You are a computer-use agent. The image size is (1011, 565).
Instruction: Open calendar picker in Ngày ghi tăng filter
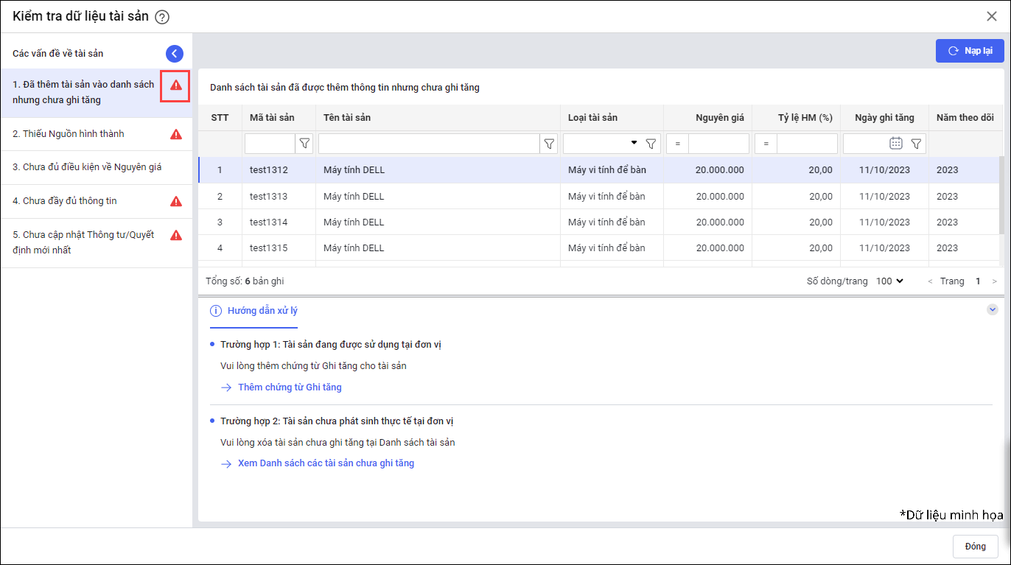click(x=896, y=144)
